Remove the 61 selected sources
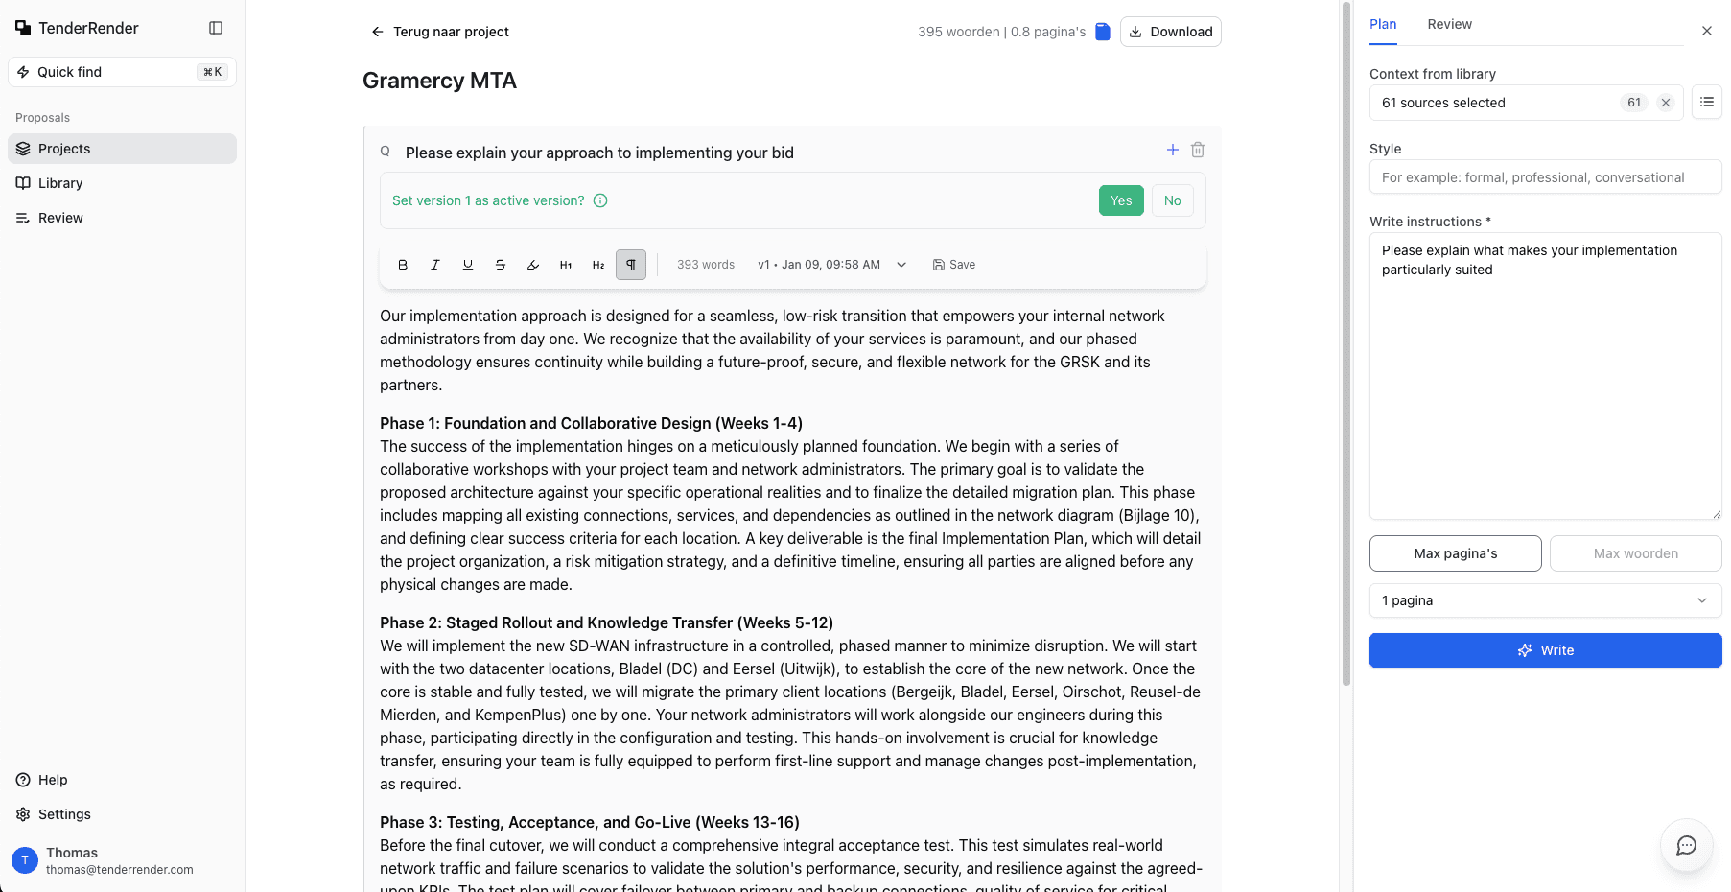This screenshot has height=892, width=1731. 1666,103
